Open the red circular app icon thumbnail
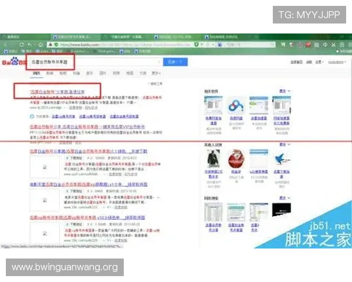The width and height of the screenshot is (352, 282). point(236,159)
